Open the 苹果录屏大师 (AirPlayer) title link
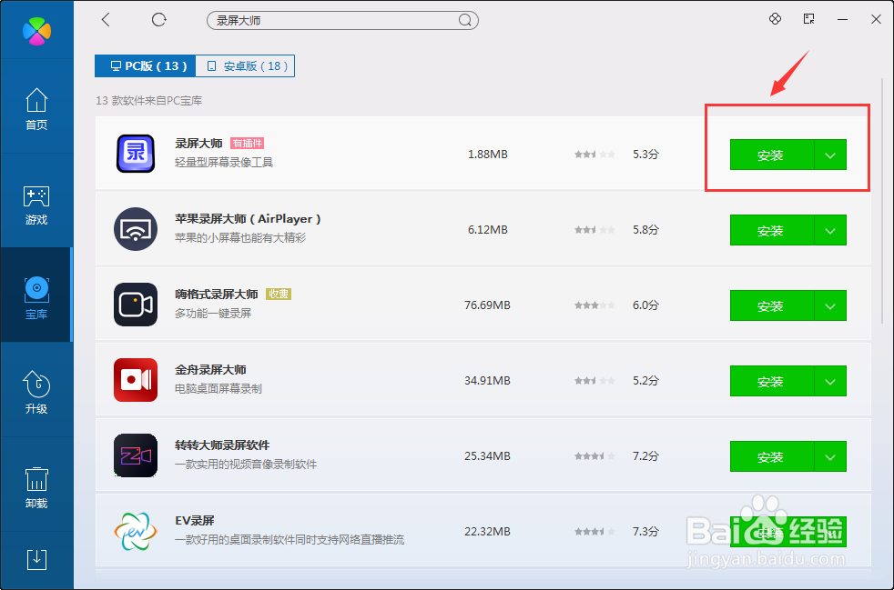This screenshot has width=894, height=590. point(248,219)
